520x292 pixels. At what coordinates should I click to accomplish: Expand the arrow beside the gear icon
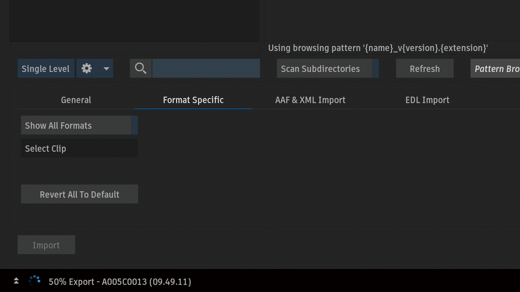[106, 69]
